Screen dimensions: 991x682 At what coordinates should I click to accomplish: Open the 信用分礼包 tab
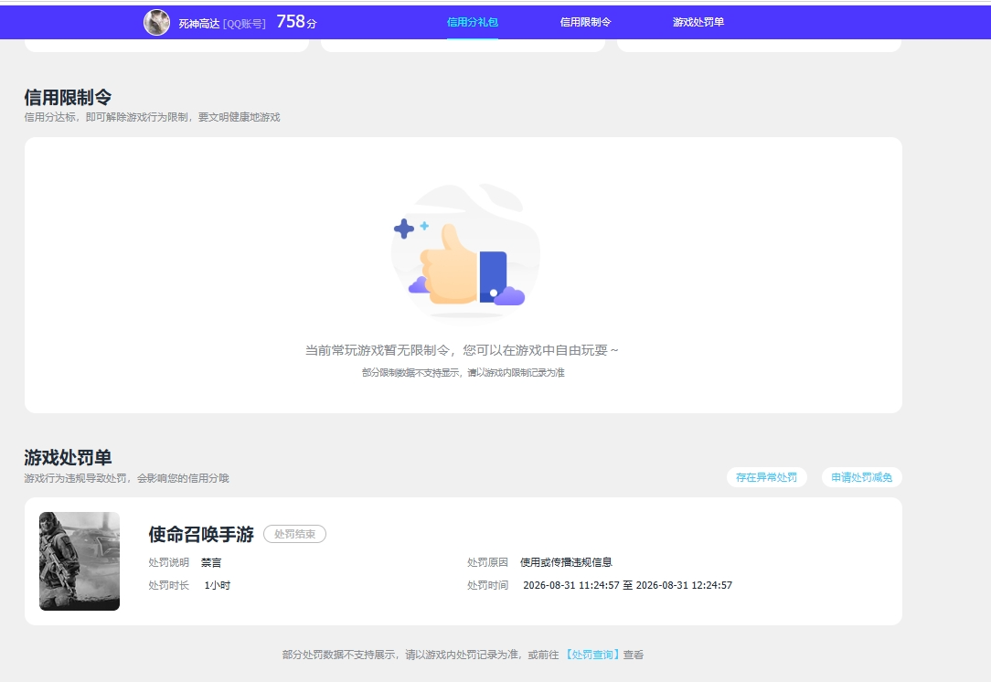pyautogui.click(x=472, y=22)
